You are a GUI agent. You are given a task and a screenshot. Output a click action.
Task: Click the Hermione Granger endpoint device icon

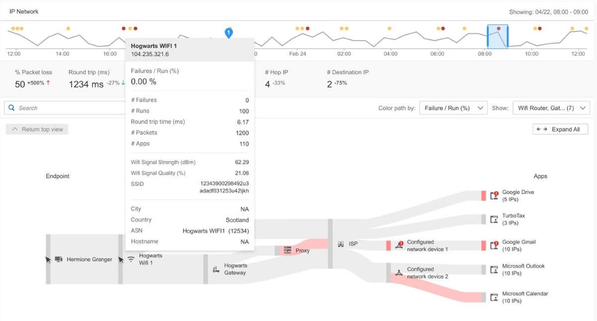tap(58, 259)
